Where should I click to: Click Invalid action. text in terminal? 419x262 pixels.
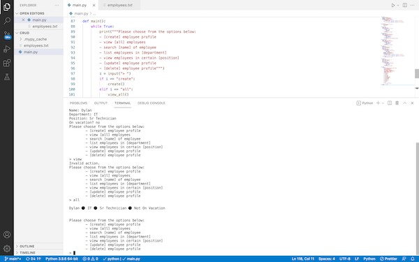tap(84, 163)
